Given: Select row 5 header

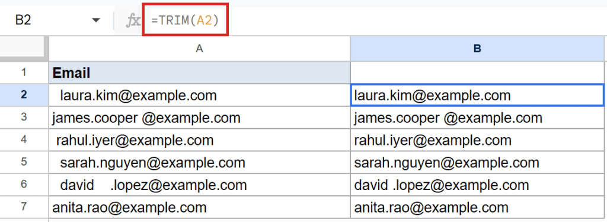Looking at the screenshot, I should point(24,162).
